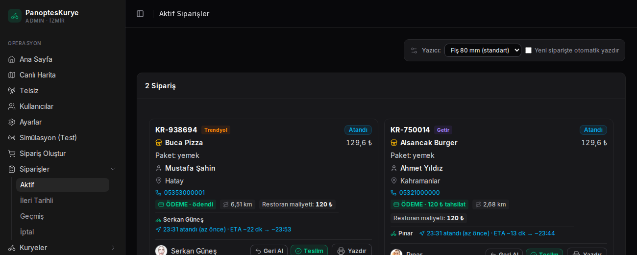Image resolution: width=637 pixels, height=255 pixels.
Task: Click the Getir tag on KR-750014
Action: click(443, 130)
